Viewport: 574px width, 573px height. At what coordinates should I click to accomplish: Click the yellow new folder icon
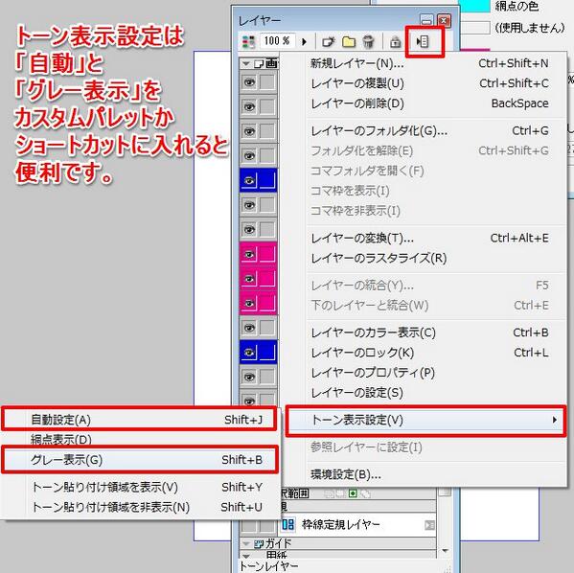point(349,42)
